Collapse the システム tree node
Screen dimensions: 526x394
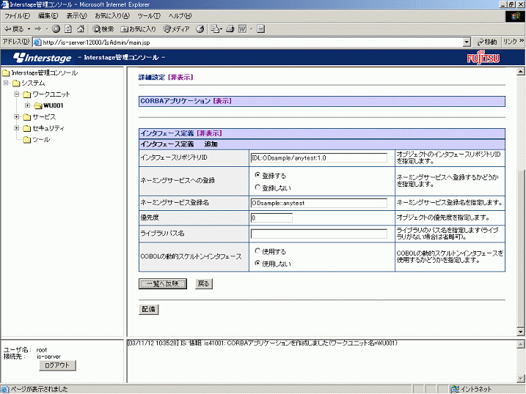pos(6,83)
